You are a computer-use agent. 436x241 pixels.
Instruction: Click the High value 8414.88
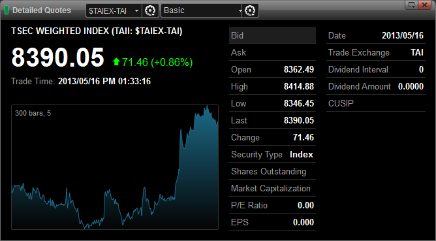click(x=299, y=86)
